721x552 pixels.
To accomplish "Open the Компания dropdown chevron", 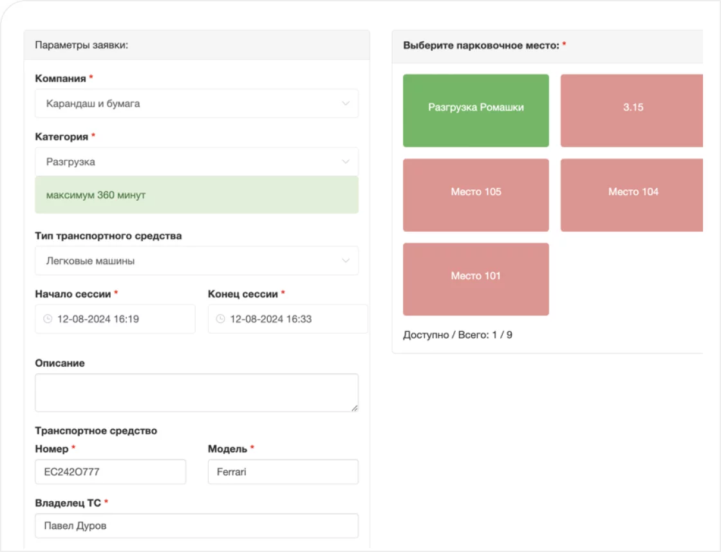I will tap(346, 104).
